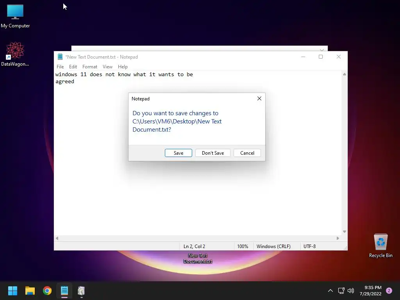Close the Notepad main window
Viewport: 400px width, 300px height.
[x=339, y=57]
